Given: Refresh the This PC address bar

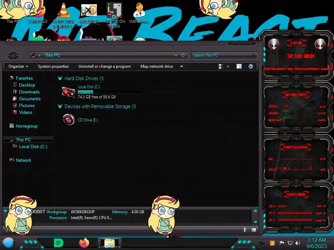Looking at the screenshot, I should [x=183, y=55].
